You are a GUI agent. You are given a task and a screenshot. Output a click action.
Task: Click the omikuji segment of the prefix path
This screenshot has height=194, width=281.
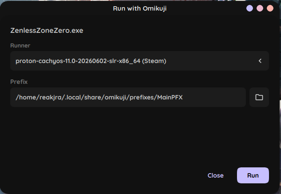pos(116,97)
